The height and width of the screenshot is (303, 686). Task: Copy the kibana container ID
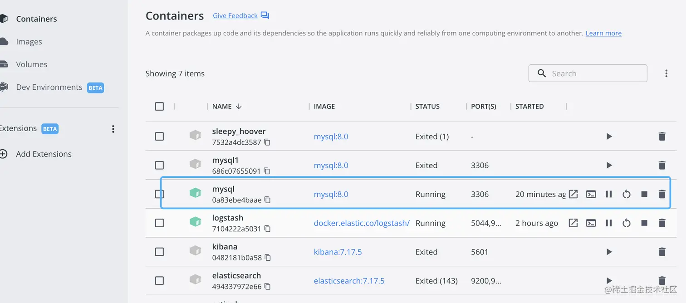click(268, 258)
